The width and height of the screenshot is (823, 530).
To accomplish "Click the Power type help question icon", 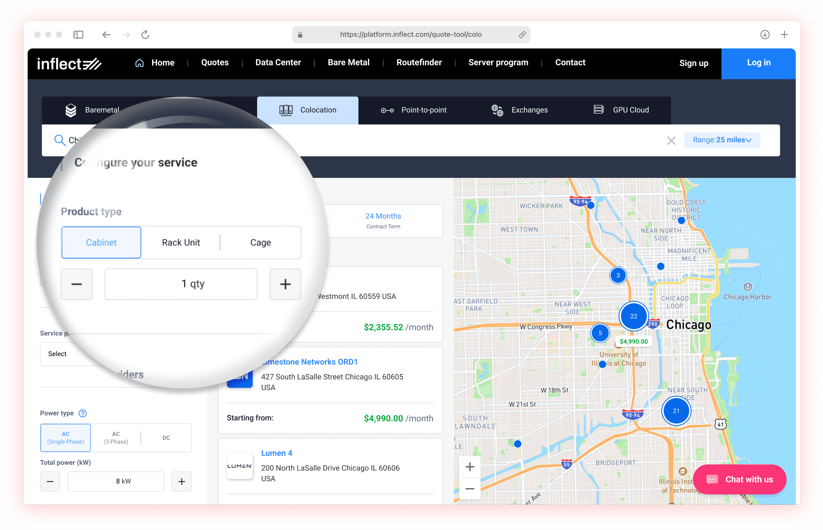I will tap(83, 413).
